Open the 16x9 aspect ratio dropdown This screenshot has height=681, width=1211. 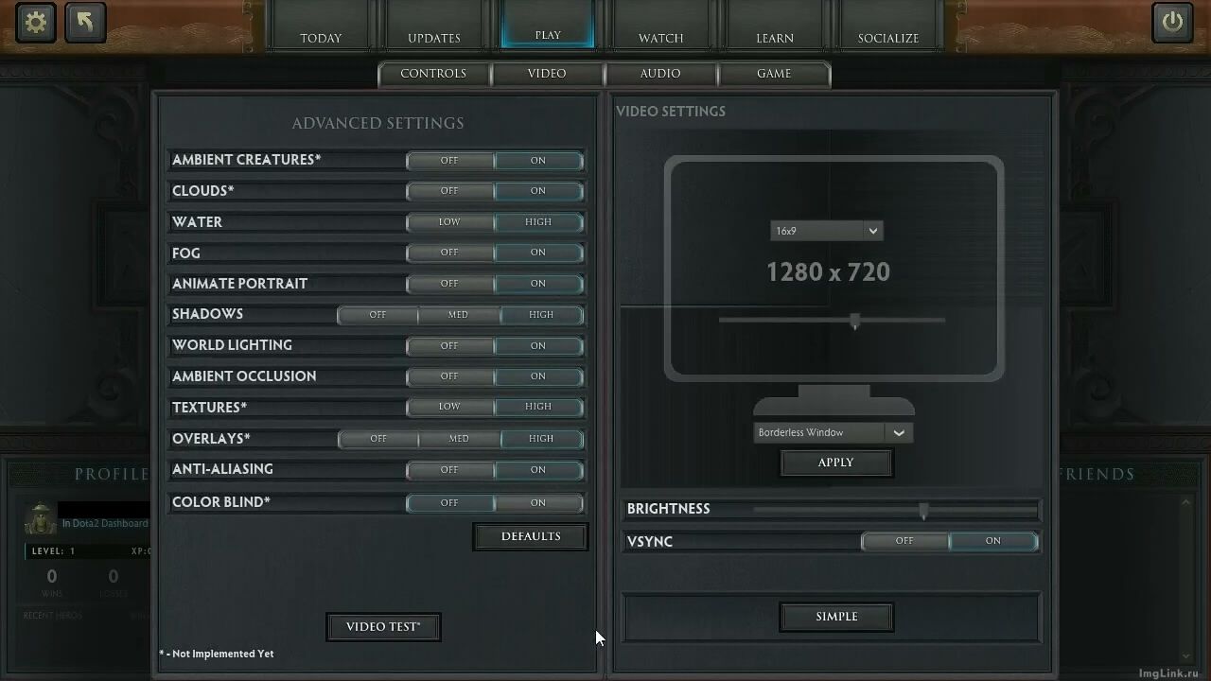(826, 231)
